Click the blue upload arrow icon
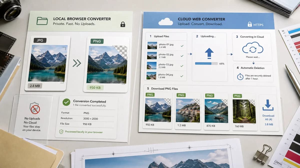The image size is (300, 168). (x=209, y=53)
